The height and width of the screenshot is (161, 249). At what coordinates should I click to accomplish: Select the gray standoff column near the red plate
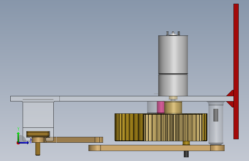[216, 123]
